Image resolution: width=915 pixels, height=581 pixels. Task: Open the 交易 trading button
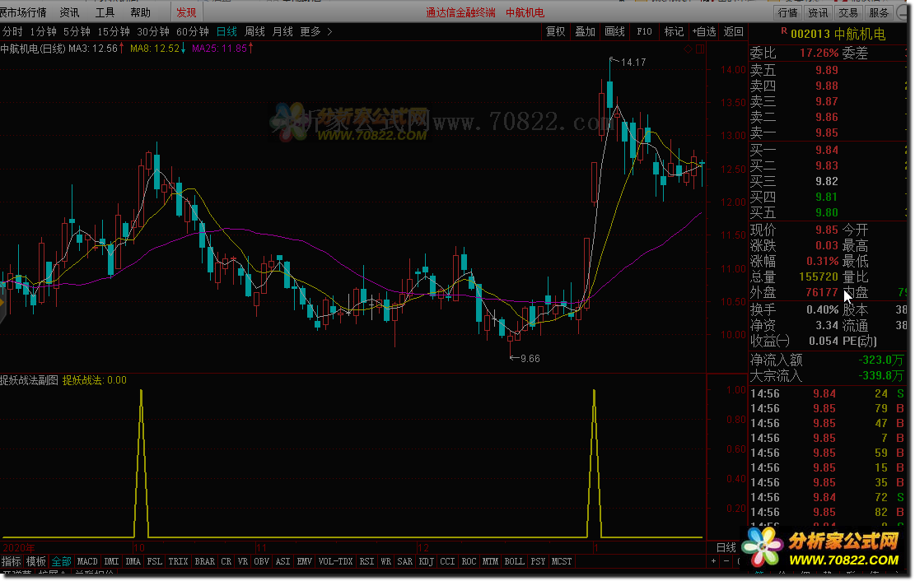click(848, 12)
